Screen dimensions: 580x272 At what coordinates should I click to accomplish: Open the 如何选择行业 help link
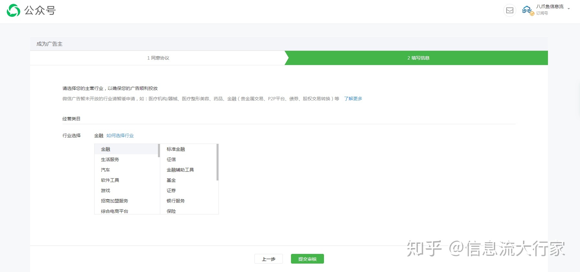click(120, 136)
